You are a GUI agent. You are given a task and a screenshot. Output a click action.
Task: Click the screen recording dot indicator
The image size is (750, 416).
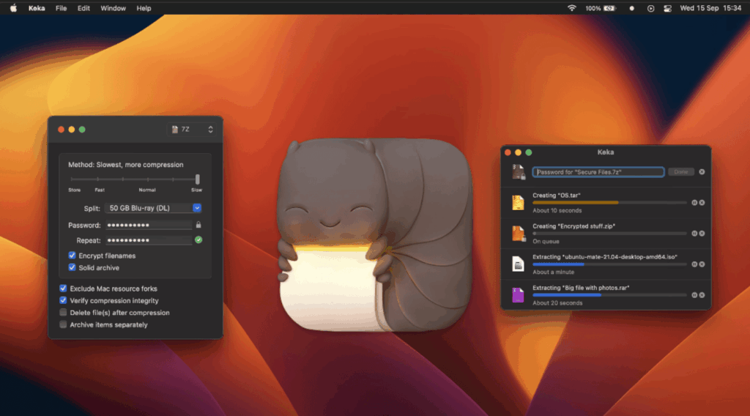click(632, 8)
